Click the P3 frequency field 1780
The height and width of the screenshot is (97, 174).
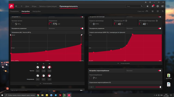[x=49, y=71]
